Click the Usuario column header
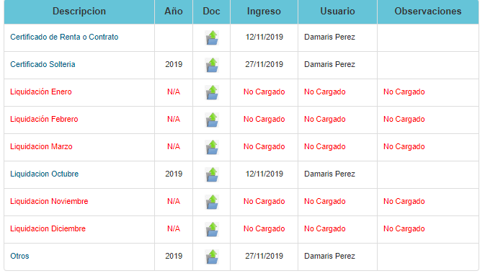 pyautogui.click(x=337, y=12)
